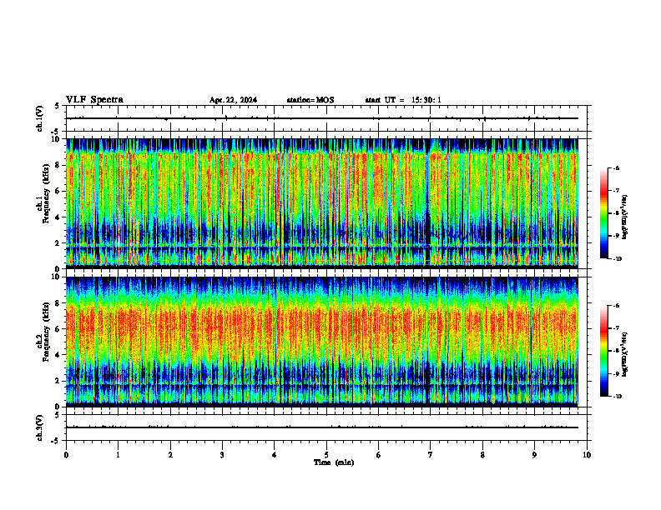Click the time axis tick label "5"
The width and height of the screenshot is (661, 510).
pyautogui.click(x=326, y=455)
